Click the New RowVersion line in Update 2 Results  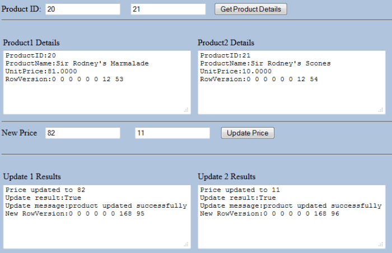269,214
